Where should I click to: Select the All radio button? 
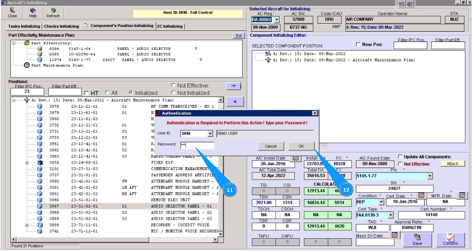(x=107, y=93)
